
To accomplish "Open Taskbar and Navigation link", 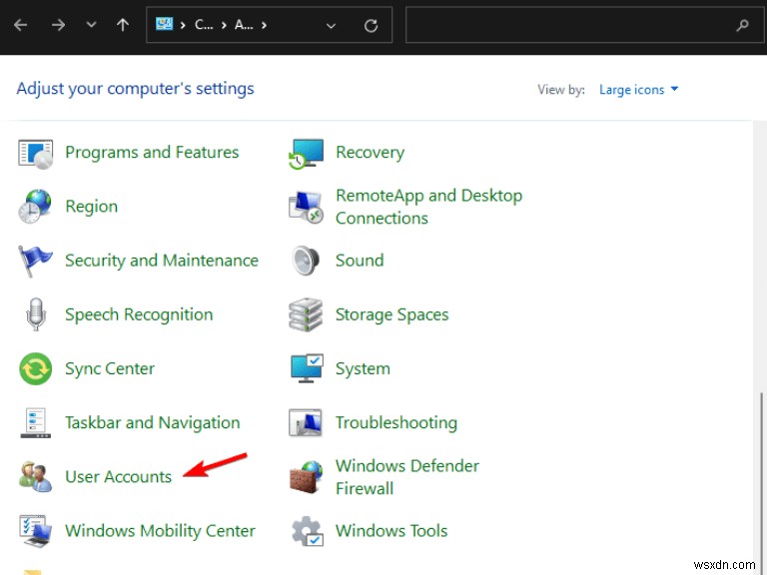I will pos(153,422).
